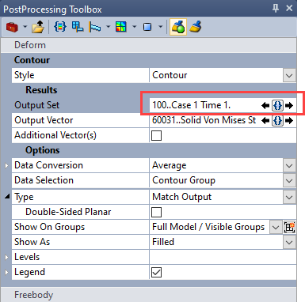Open the Type Match Output dropdown
The height and width of the screenshot is (302, 305).
pyautogui.click(x=289, y=198)
